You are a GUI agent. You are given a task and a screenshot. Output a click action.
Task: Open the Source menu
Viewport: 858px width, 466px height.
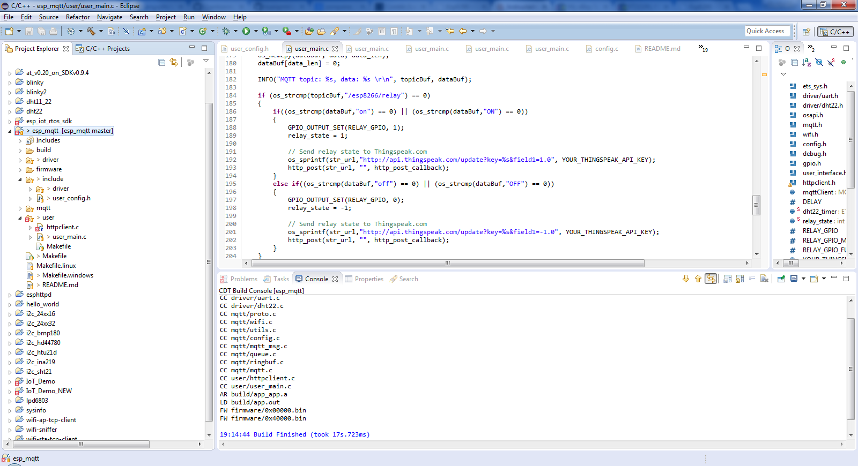tap(49, 17)
